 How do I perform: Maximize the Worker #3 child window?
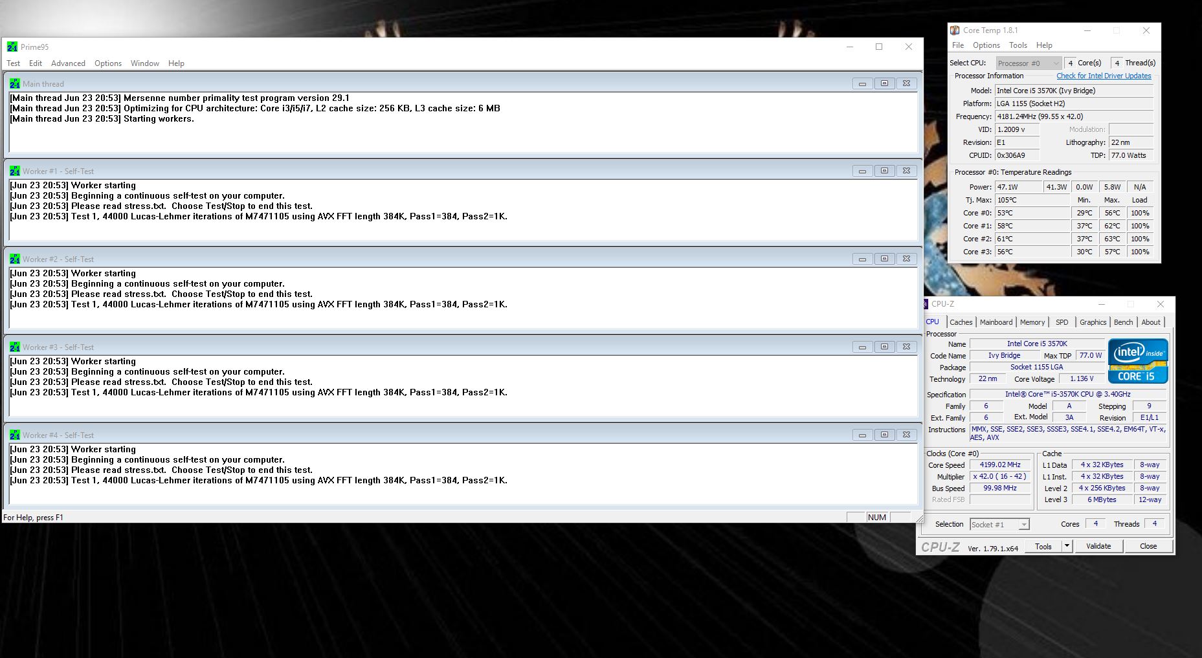[x=884, y=347]
